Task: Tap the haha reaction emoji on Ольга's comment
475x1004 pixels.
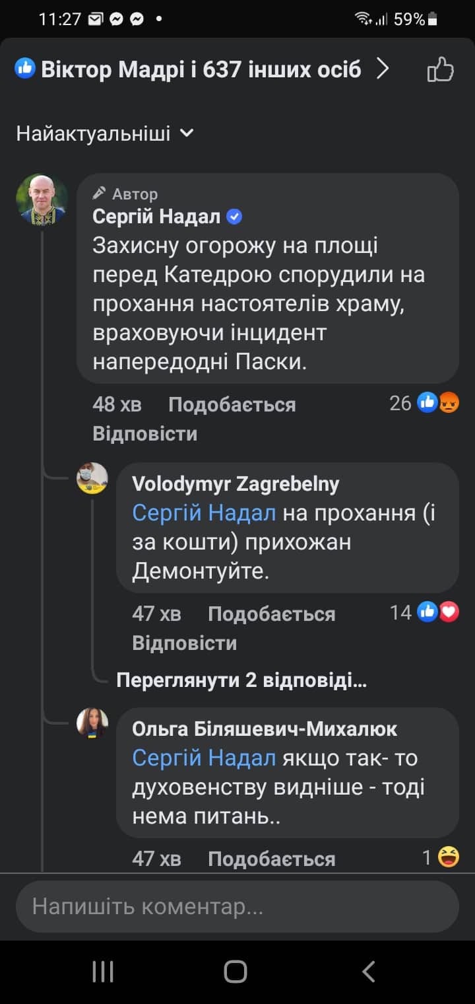Action: (x=449, y=855)
